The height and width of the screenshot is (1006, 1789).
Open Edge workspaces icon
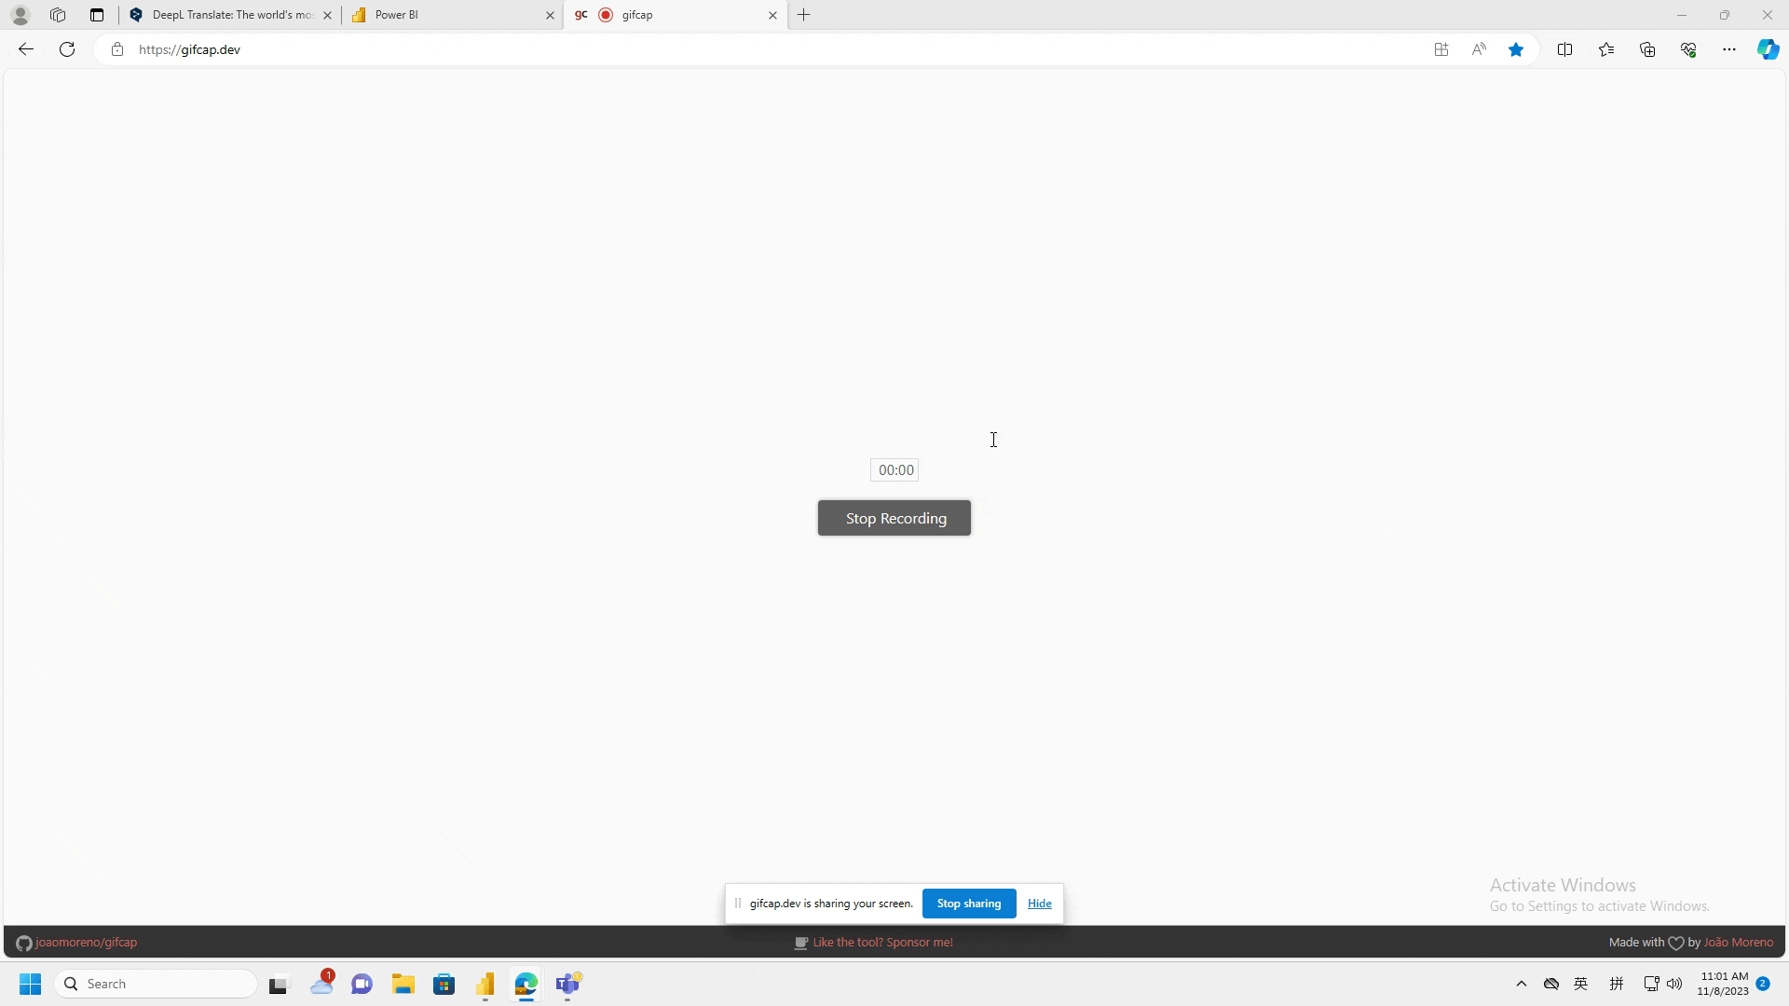pyautogui.click(x=58, y=15)
